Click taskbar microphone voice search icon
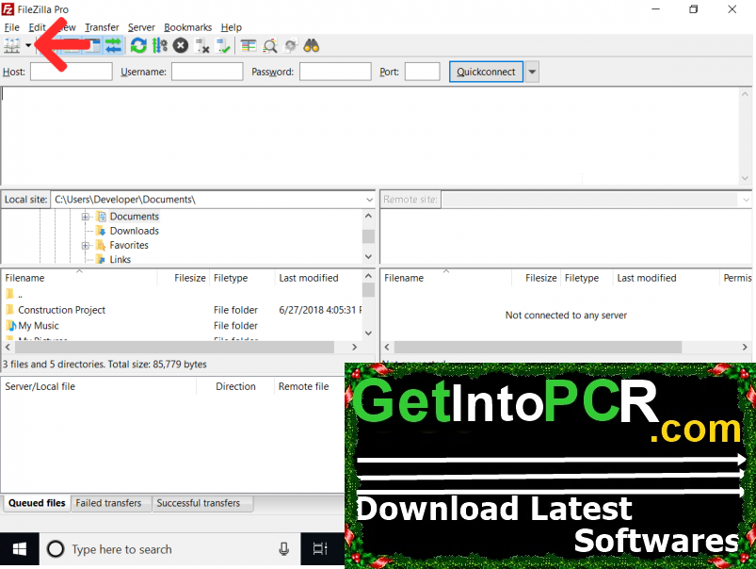Image resolution: width=756 pixels, height=569 pixels. (x=284, y=549)
